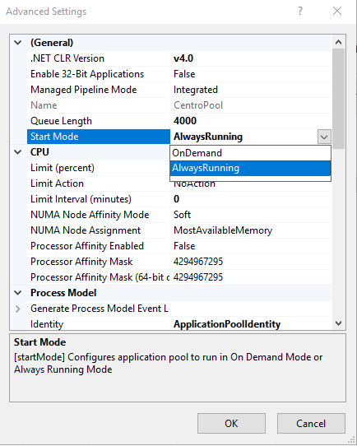Image resolution: width=357 pixels, height=446 pixels.
Task: Open the Start Mode dropdown arrow
Action: pos(324,137)
